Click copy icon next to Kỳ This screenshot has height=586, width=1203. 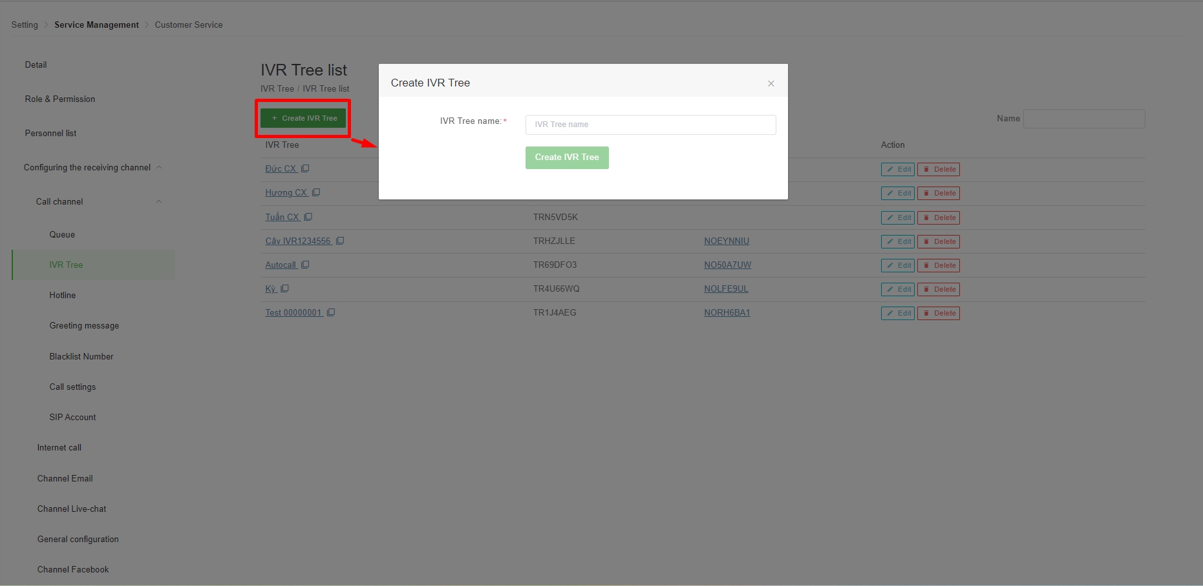285,288
